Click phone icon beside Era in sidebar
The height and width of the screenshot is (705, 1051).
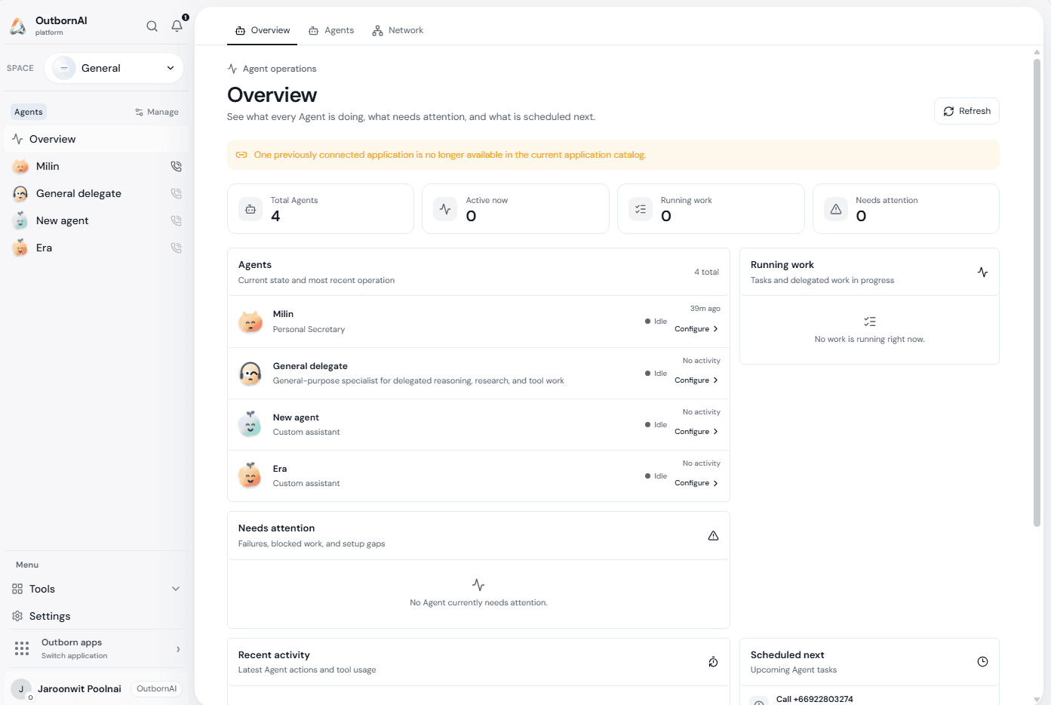[x=177, y=248]
